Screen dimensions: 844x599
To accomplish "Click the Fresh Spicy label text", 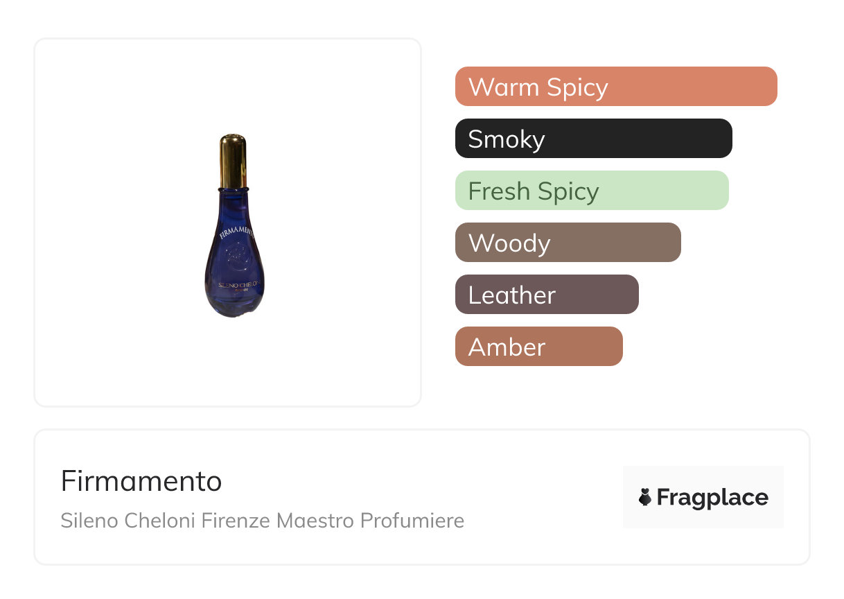I will [x=534, y=191].
